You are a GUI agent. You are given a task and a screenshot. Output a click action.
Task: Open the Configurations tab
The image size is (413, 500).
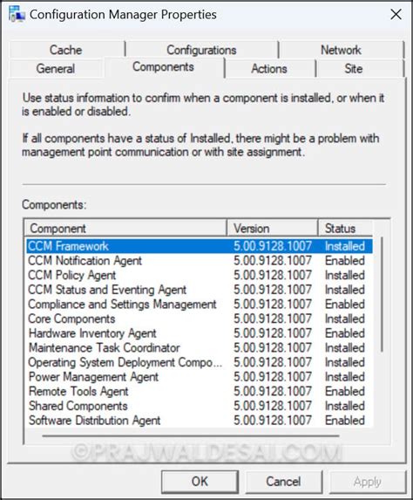tap(201, 50)
